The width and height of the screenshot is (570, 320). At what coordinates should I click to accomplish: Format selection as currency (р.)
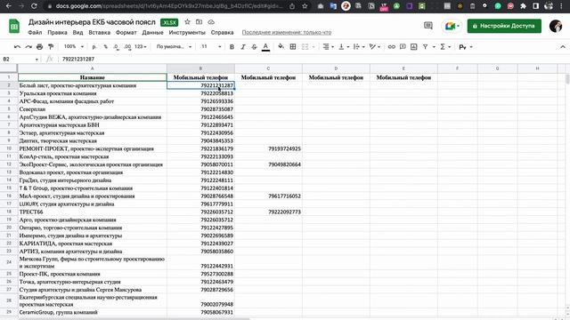(x=94, y=47)
